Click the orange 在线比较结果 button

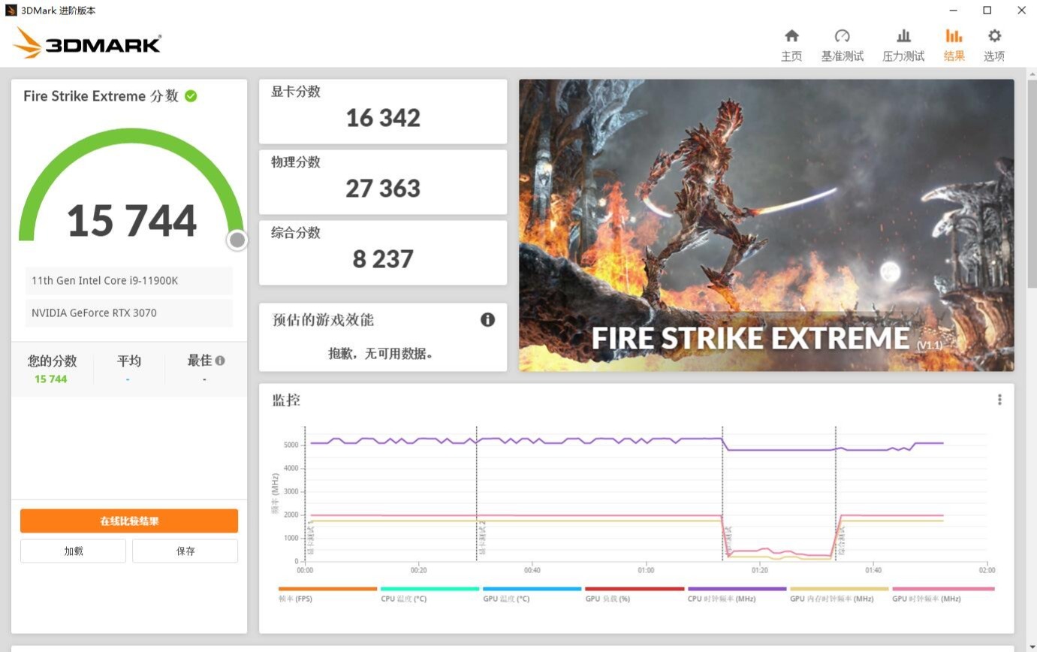pos(128,520)
